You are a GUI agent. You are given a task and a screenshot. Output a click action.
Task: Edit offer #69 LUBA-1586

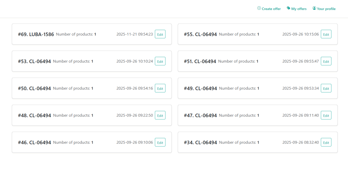[160, 34]
